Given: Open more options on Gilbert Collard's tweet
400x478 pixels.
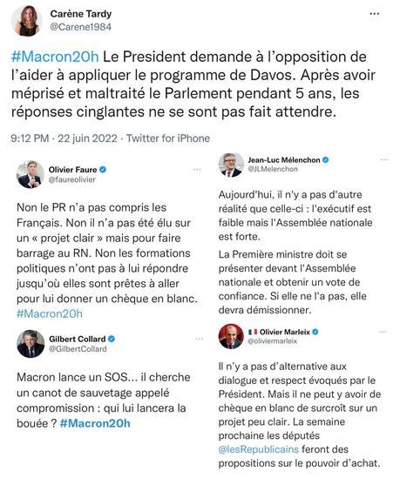Looking at the screenshot, I should coord(199,339).
